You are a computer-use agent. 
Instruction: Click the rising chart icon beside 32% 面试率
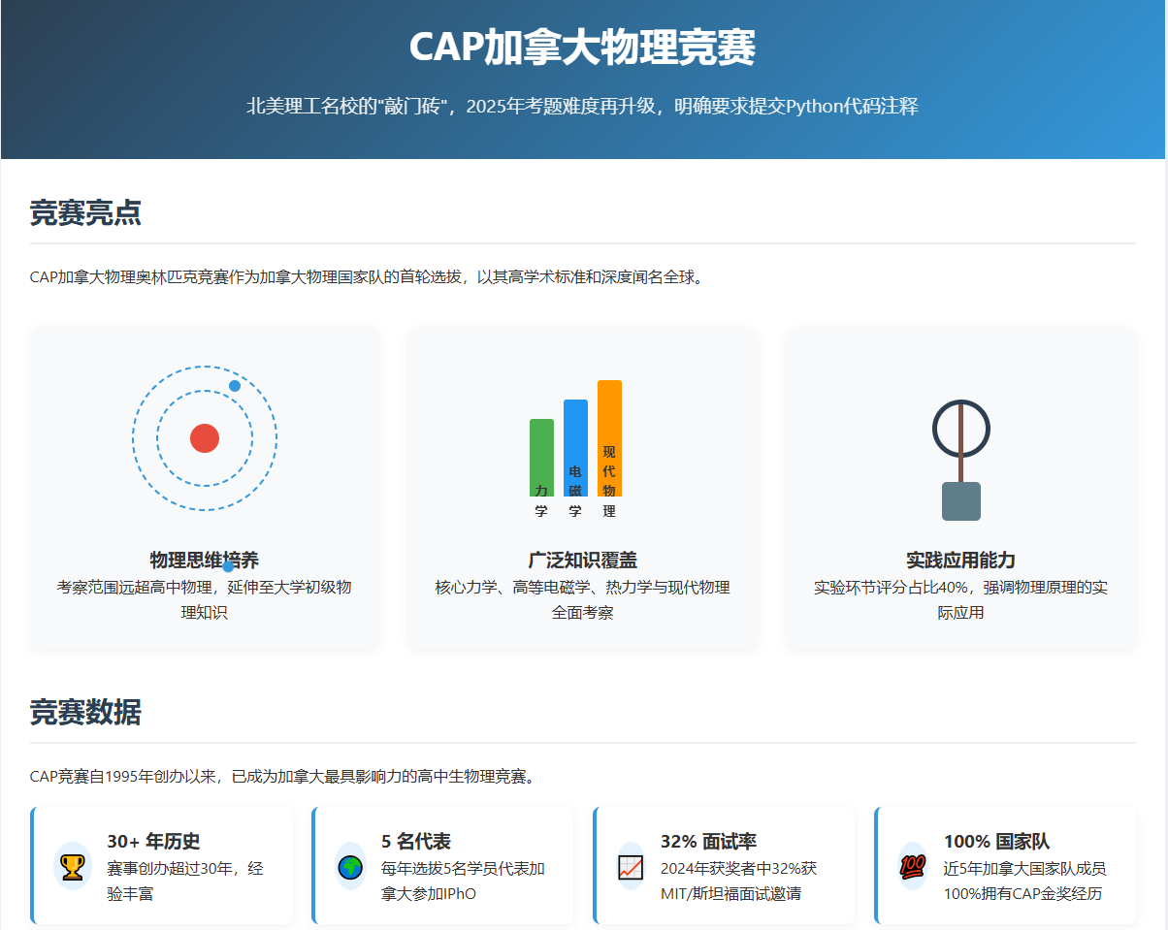[631, 866]
